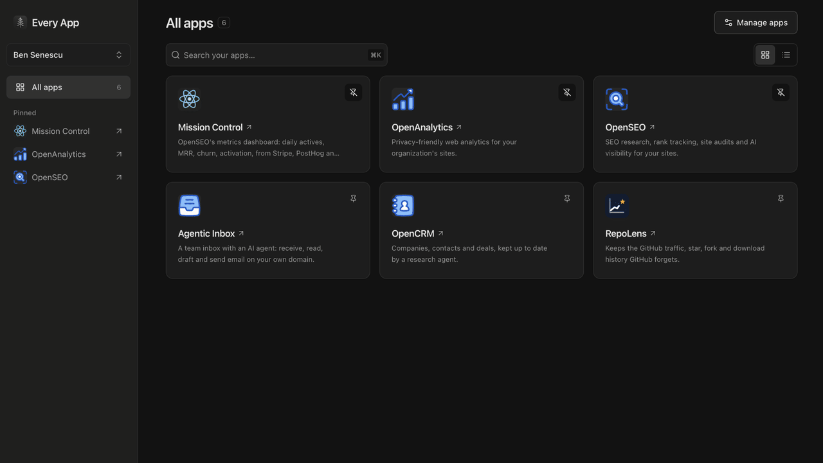823x463 pixels.
Task: Click 'Keeps the GitHub traffic' description
Action: 685,254
